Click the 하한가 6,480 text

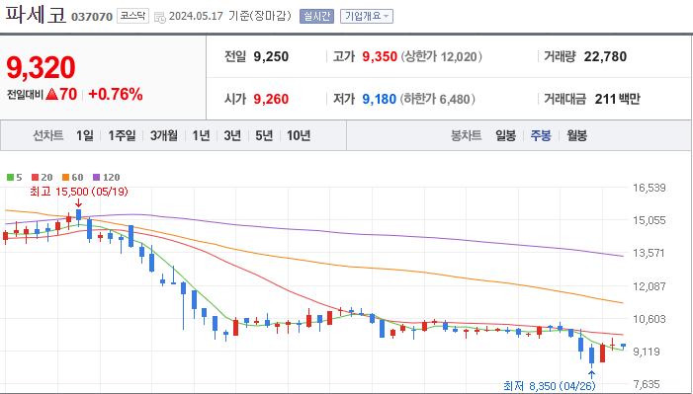[438, 99]
